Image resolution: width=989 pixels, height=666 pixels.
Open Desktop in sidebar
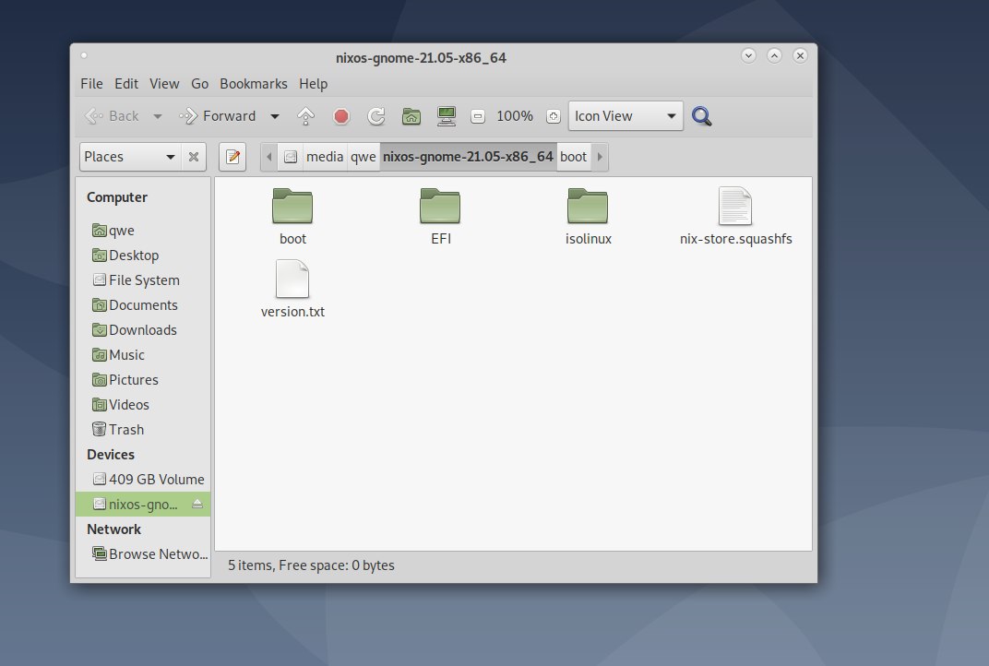[x=143, y=256]
